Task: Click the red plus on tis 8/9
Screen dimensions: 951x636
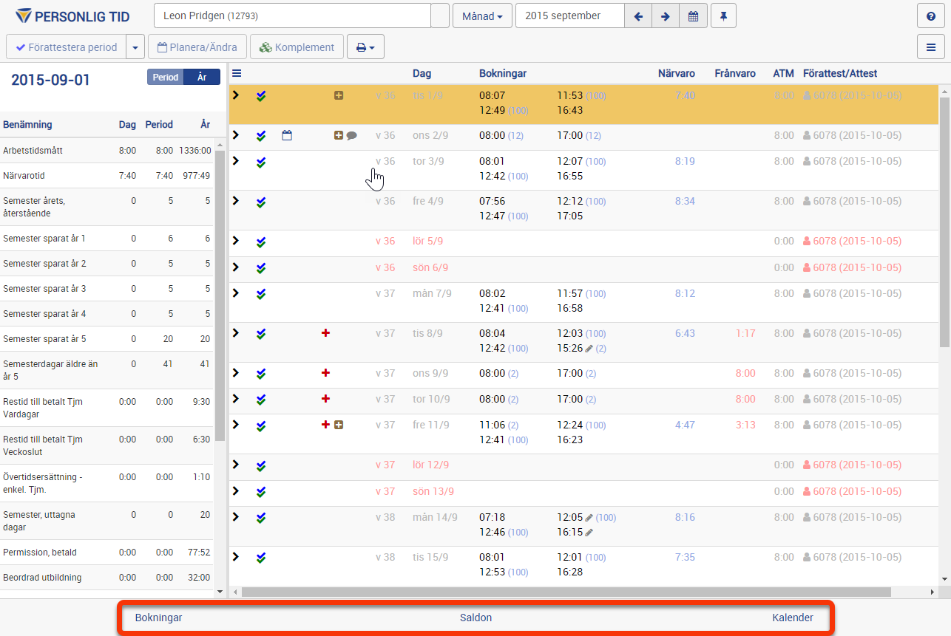Action: [x=325, y=333]
